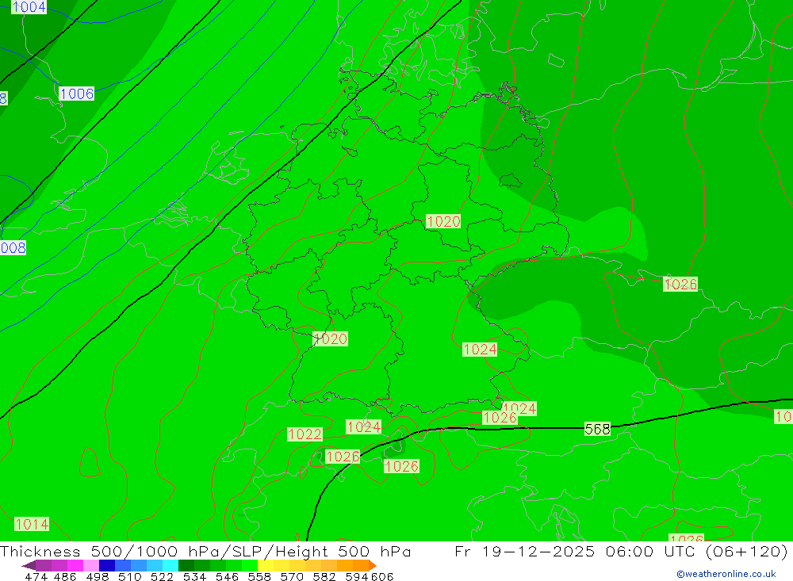Select the blue 1006 isobar label

[76, 94]
